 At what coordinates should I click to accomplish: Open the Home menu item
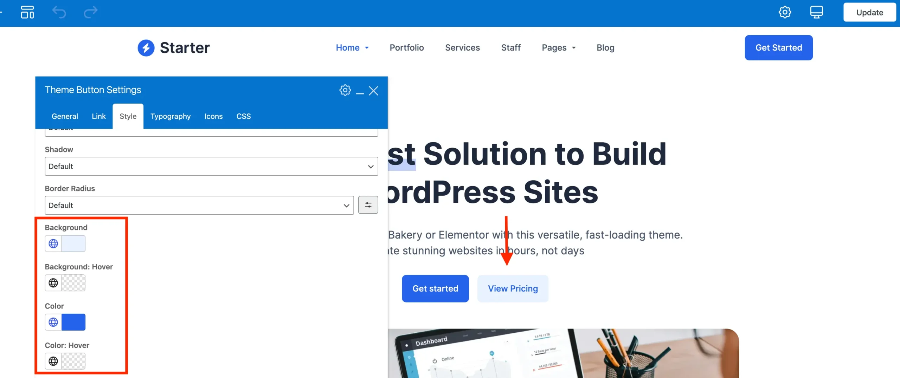pyautogui.click(x=348, y=48)
